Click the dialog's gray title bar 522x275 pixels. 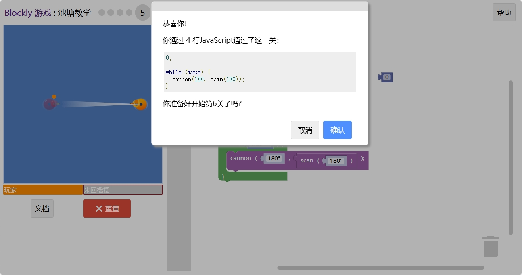tap(260, 6)
